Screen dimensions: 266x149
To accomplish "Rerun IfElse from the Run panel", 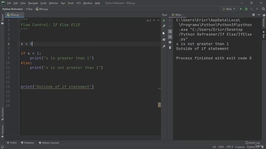I will click(164, 21).
